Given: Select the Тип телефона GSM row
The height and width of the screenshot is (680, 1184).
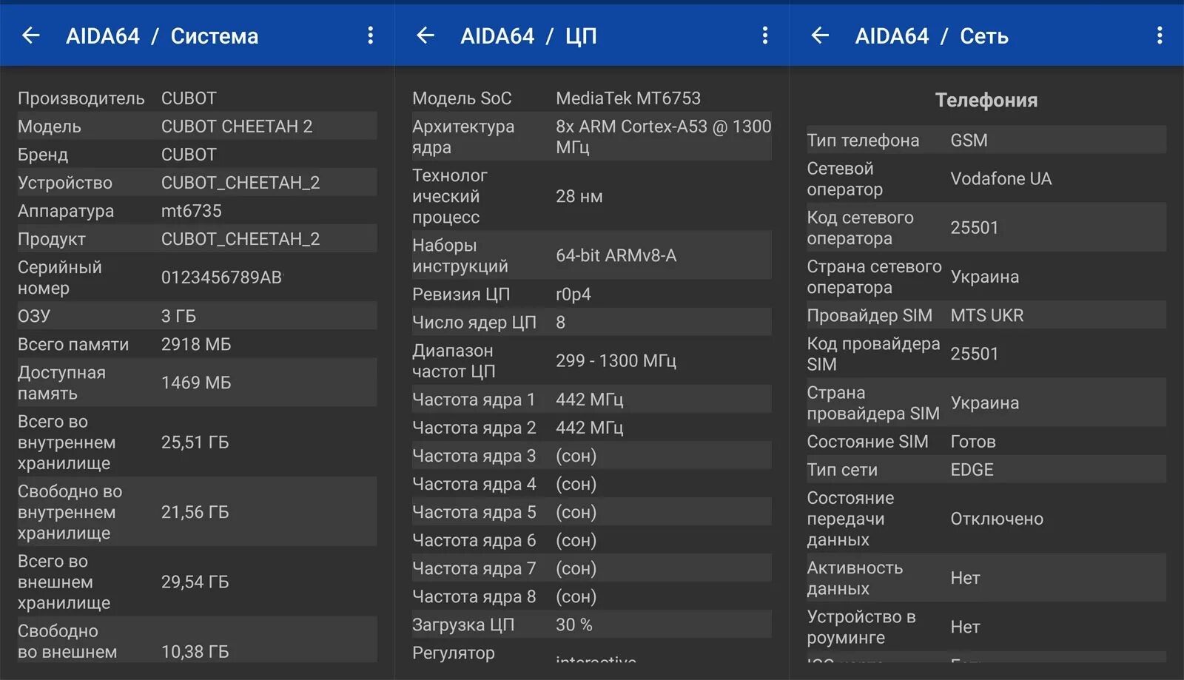Looking at the screenshot, I should click(x=986, y=140).
